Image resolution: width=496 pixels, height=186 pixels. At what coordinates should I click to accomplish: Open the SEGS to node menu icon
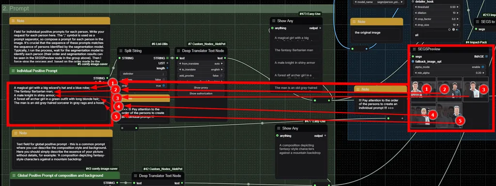click(x=477, y=22)
